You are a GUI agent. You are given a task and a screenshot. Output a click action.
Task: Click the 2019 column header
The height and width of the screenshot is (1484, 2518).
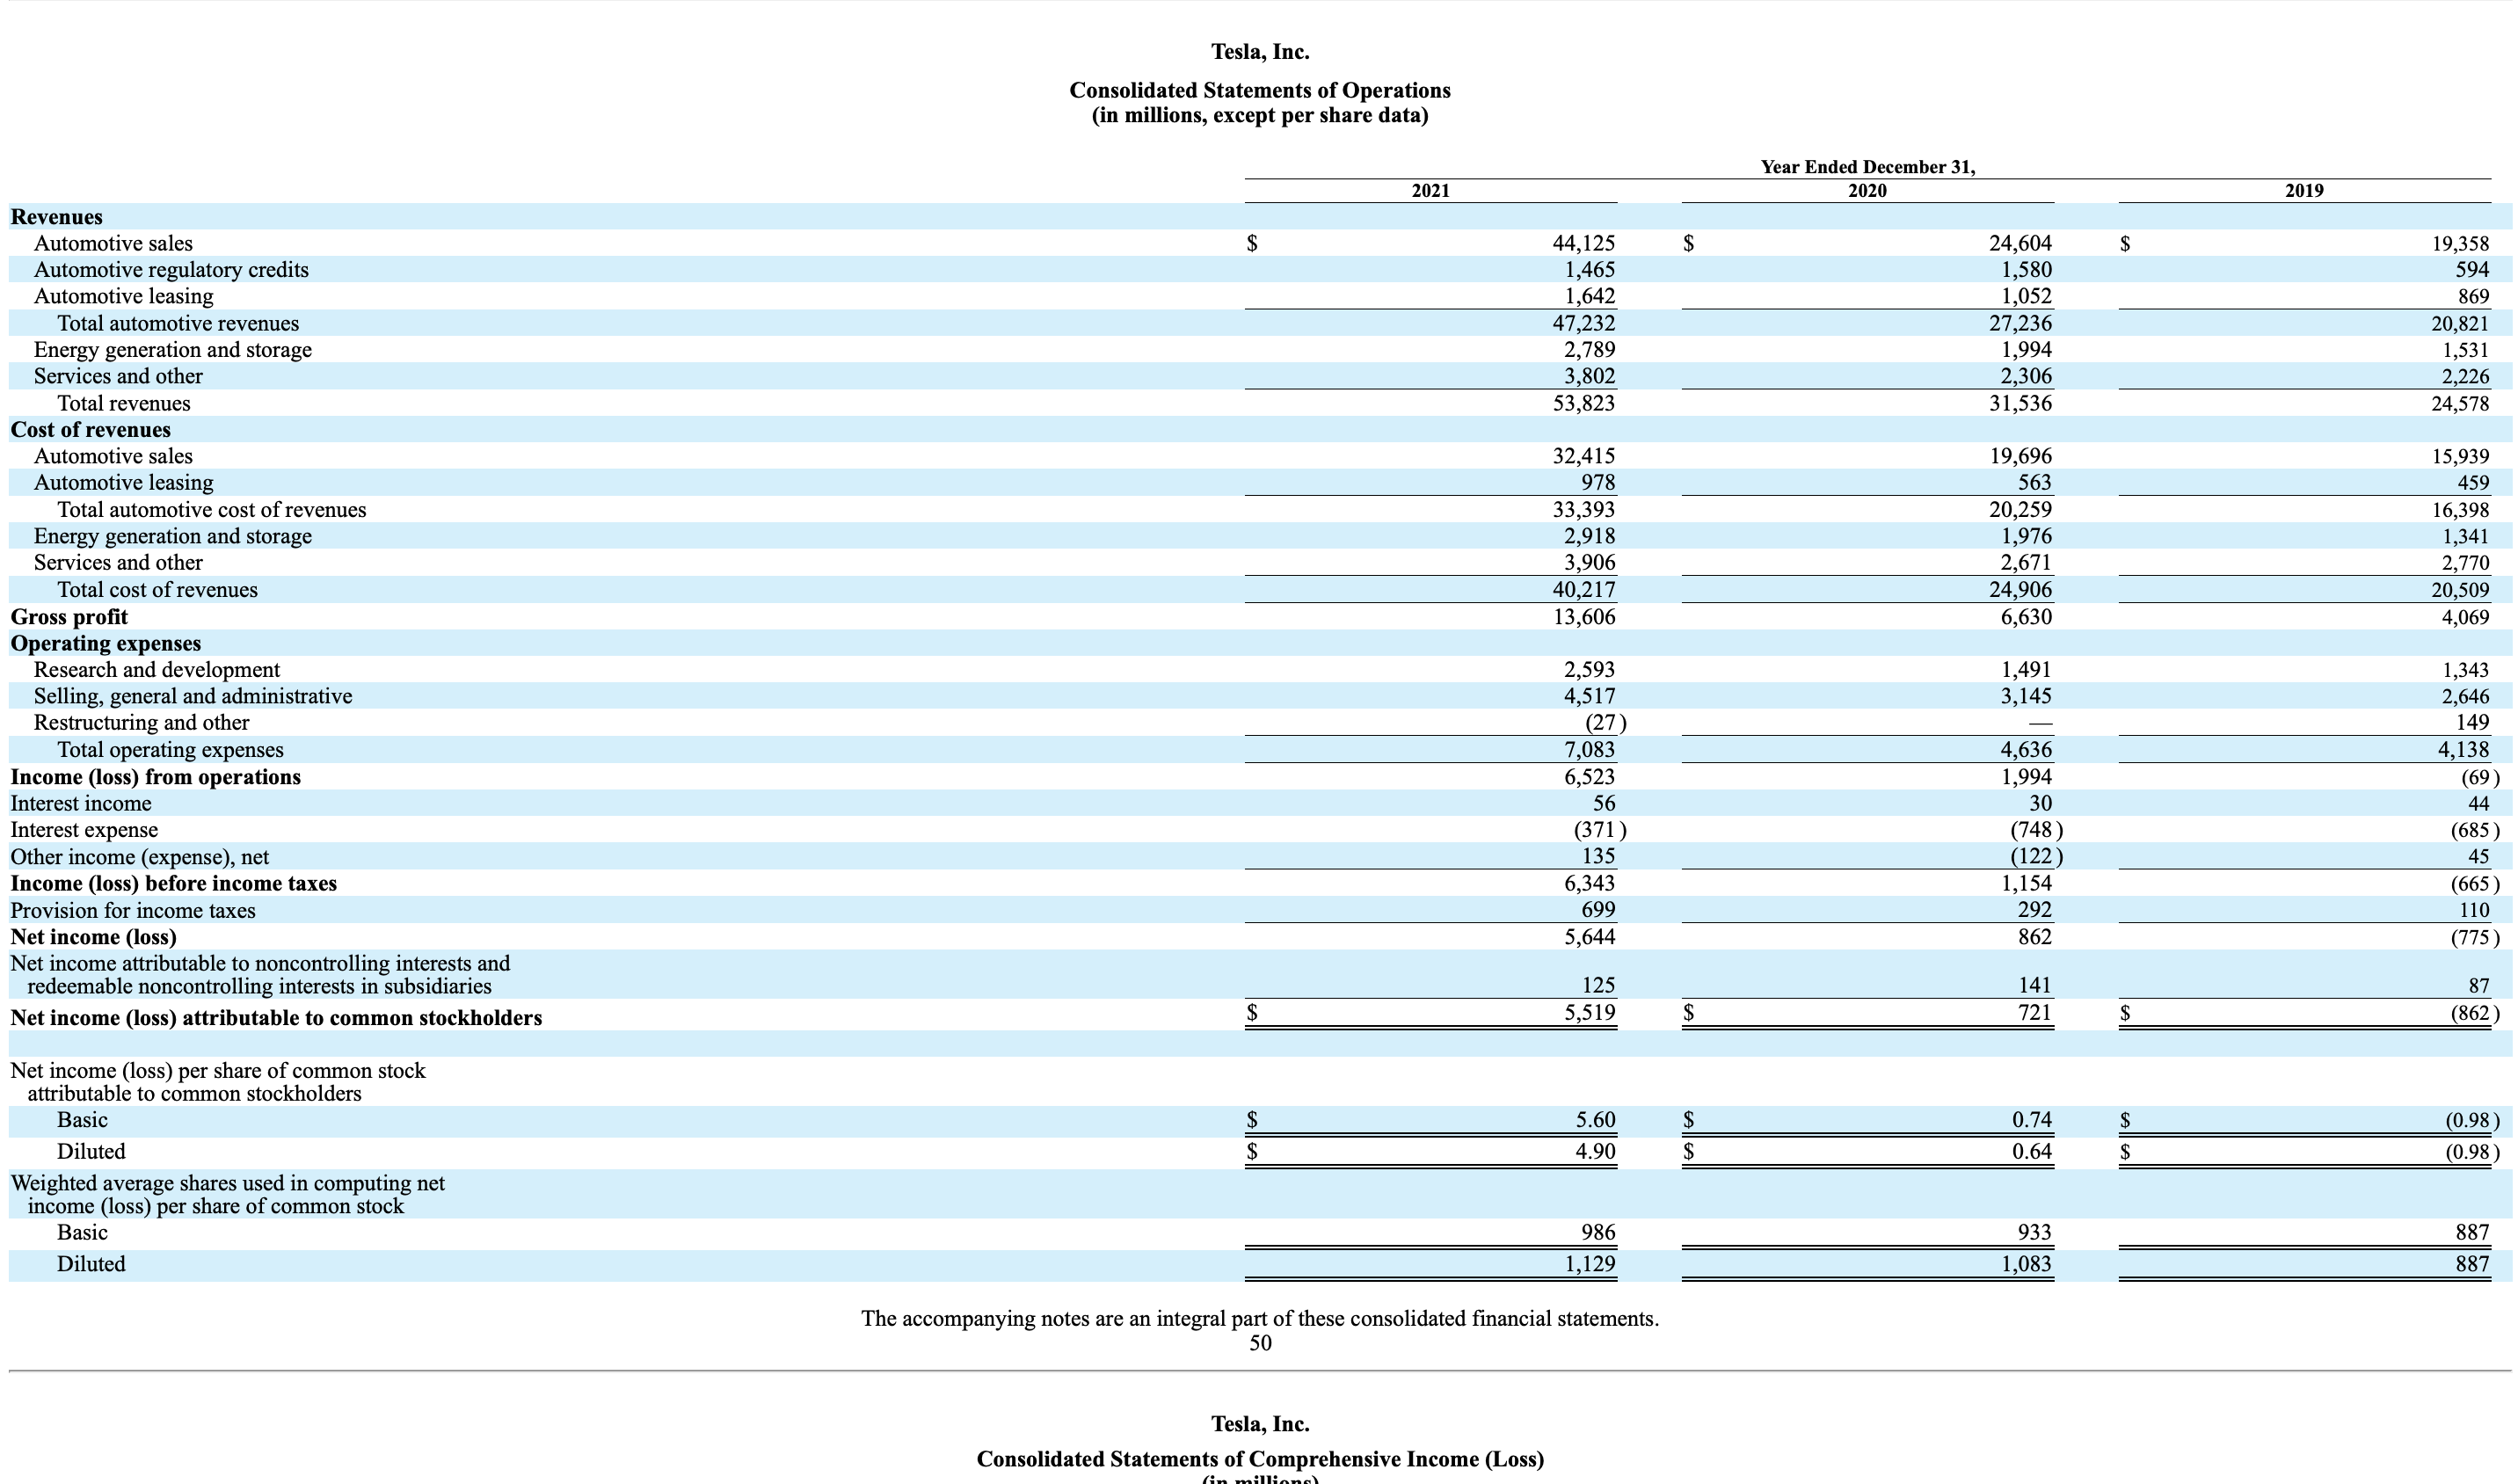point(2305,190)
